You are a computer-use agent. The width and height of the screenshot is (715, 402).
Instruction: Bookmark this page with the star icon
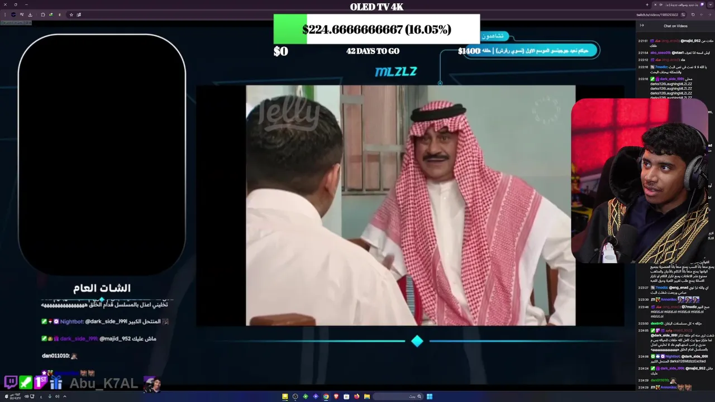71,15
